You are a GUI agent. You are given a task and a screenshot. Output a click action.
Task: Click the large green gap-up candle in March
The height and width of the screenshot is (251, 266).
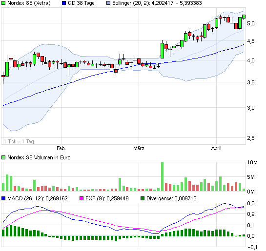[x=162, y=51]
